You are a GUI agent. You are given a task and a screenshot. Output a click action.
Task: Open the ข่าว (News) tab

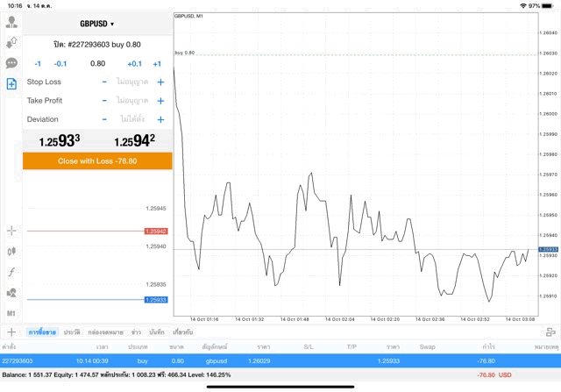[x=136, y=332]
